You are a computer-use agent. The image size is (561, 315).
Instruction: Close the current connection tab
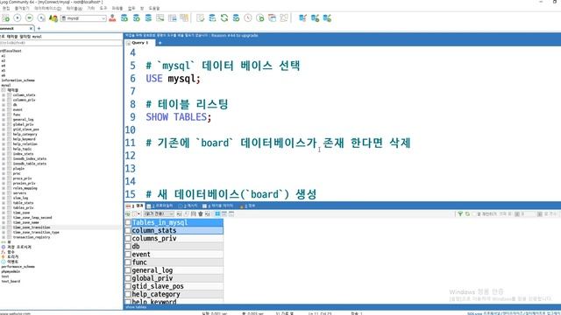click(32, 28)
